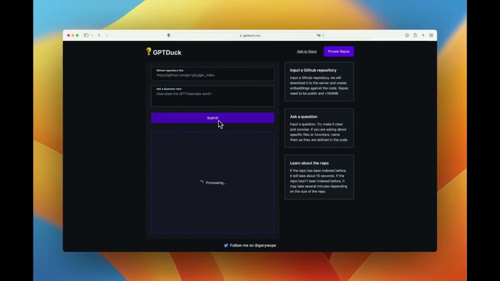This screenshot has height=281, width=500.
Task: Click the Input a Github repository heading
Action: 313,70
